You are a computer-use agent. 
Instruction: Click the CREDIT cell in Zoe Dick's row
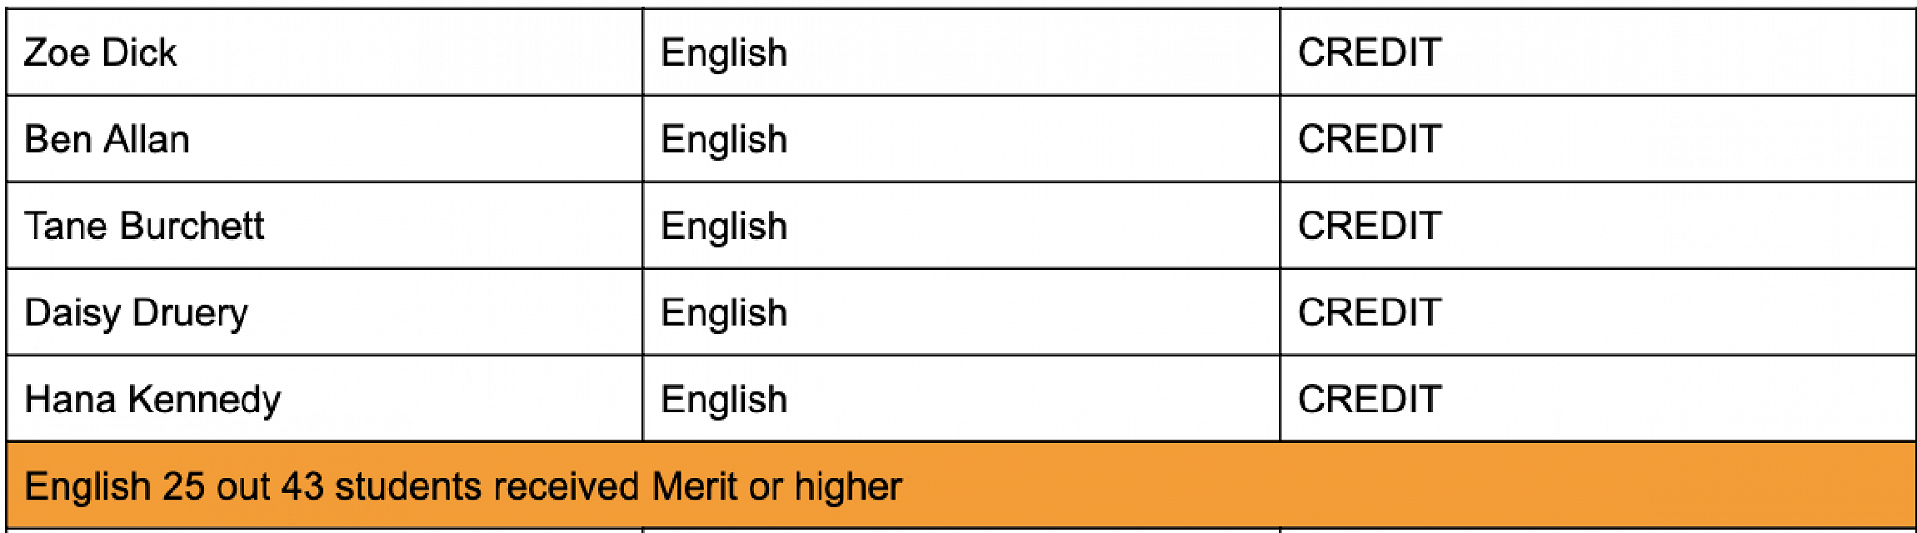click(1369, 53)
